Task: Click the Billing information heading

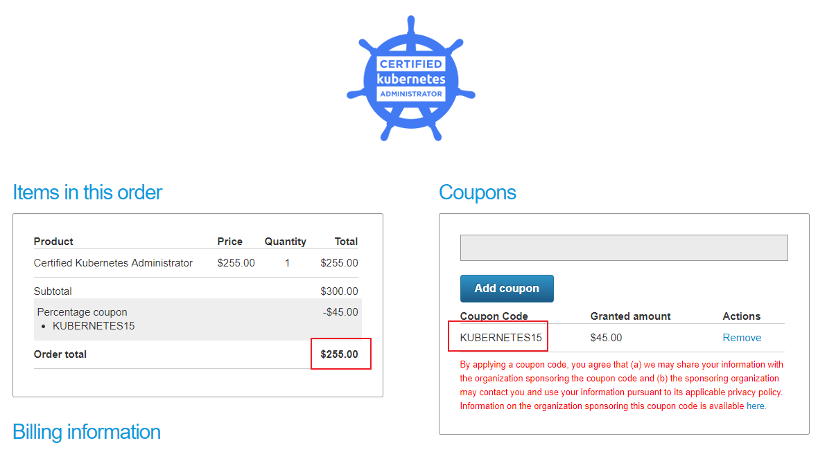Action: (87, 432)
